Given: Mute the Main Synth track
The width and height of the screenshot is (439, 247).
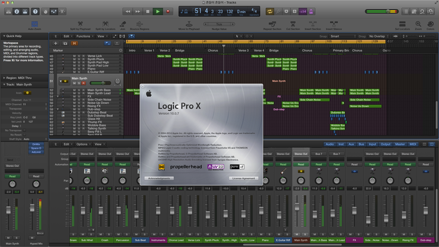Looking at the screenshot, I should pos(75,83).
